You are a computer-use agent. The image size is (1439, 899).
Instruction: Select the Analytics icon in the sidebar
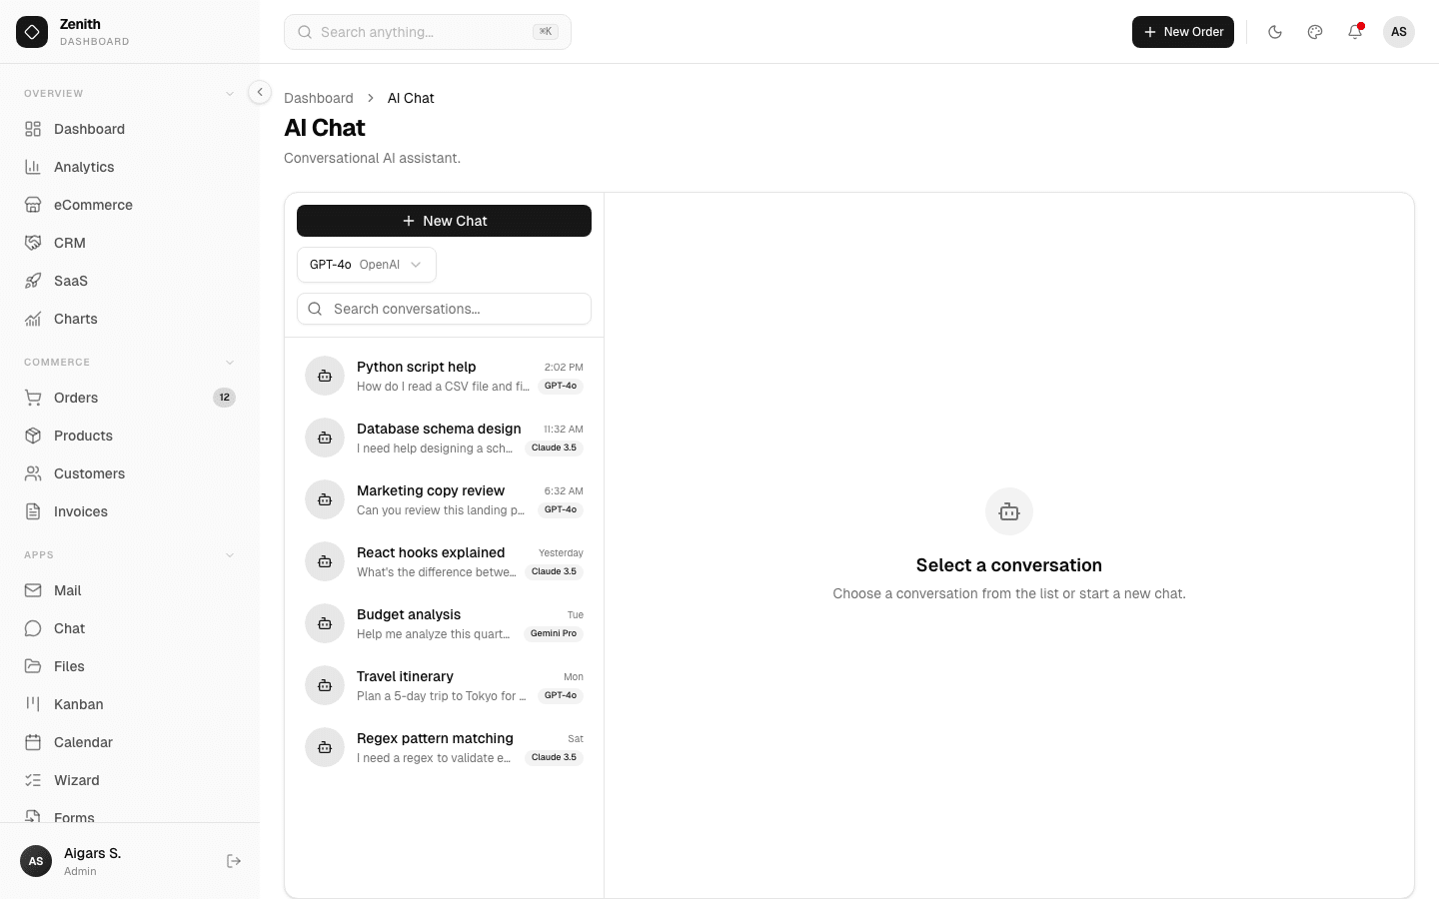[x=34, y=167]
